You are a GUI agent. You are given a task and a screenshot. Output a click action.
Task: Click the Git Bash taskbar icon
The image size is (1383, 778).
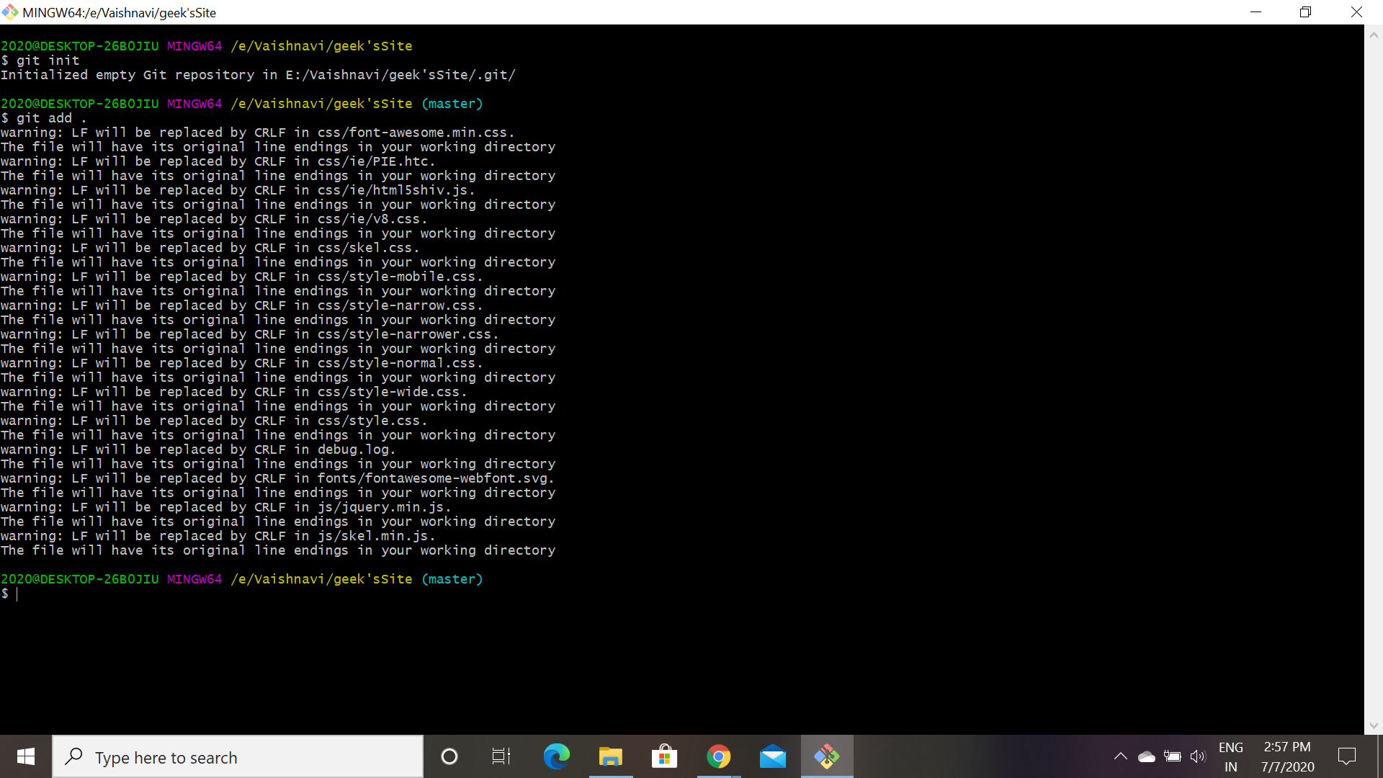827,756
